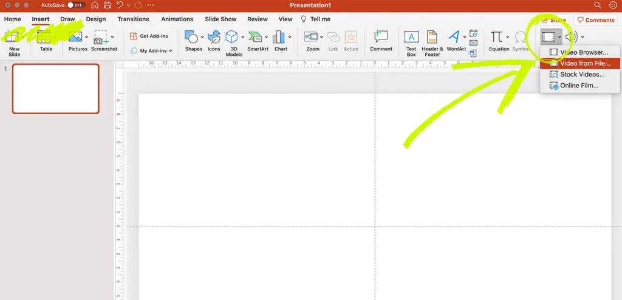Click the New Slide icon

[12, 37]
